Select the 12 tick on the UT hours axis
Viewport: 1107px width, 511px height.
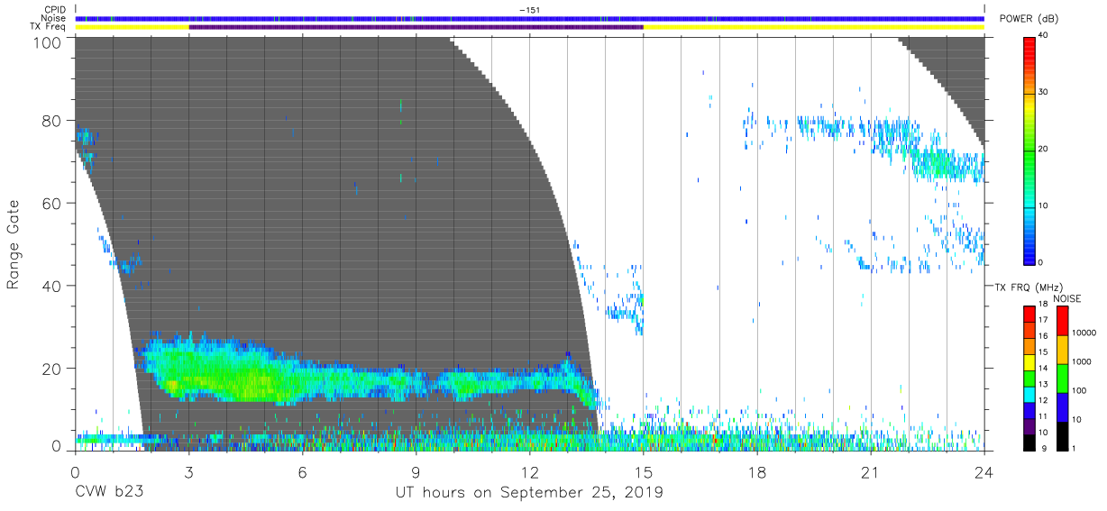click(529, 471)
